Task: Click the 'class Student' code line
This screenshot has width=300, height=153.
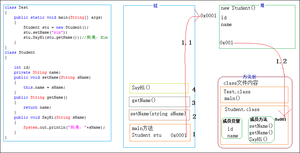Action: click(20, 52)
